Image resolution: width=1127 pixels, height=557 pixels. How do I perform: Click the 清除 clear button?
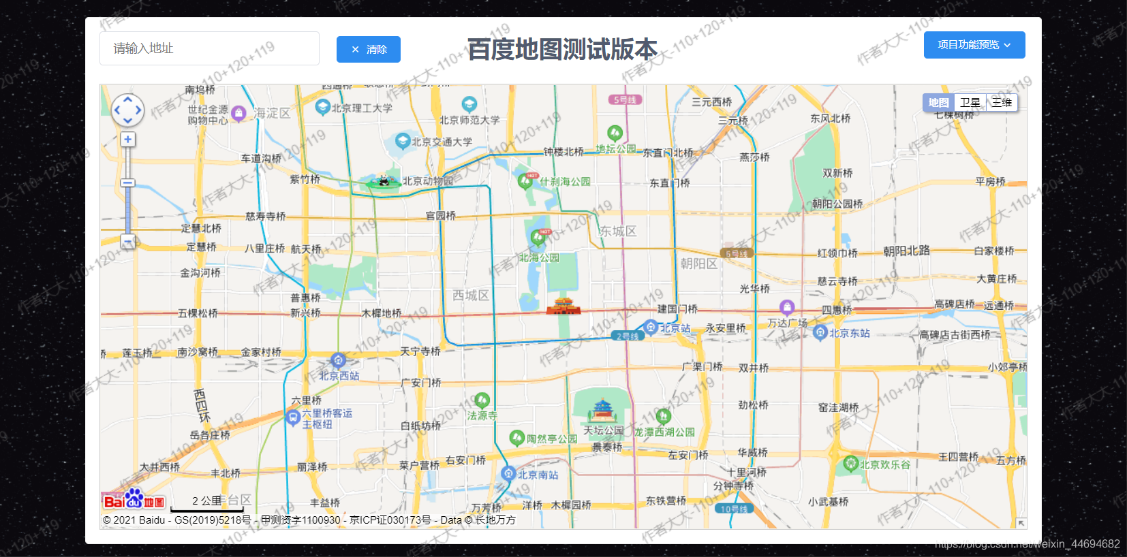(369, 49)
